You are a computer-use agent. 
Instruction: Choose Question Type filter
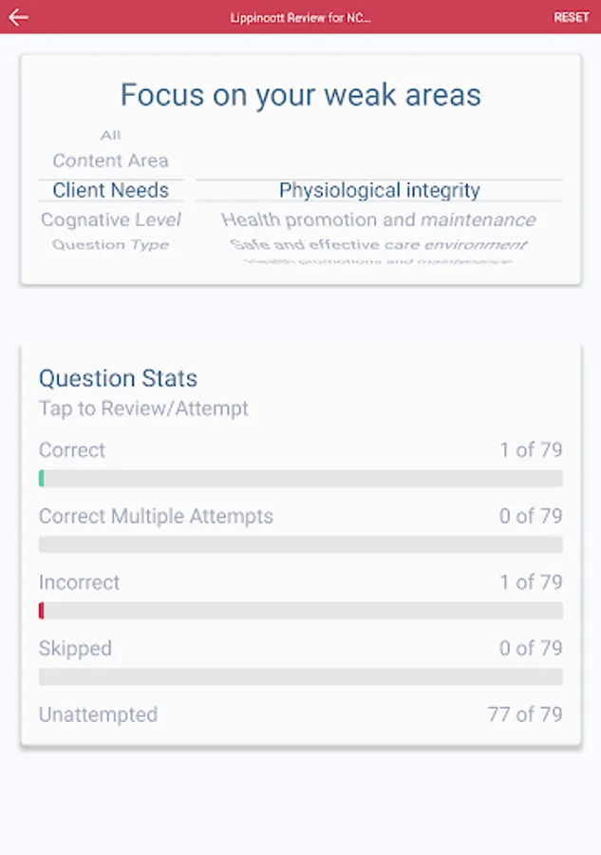[110, 245]
